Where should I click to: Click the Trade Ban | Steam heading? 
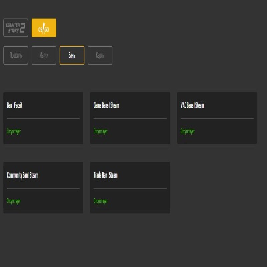tap(106, 175)
